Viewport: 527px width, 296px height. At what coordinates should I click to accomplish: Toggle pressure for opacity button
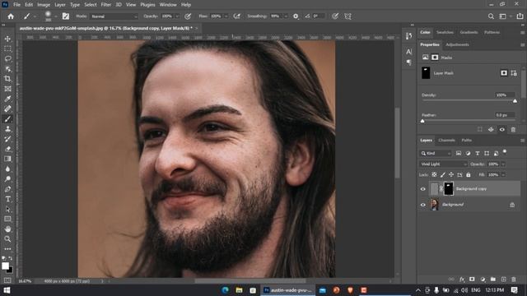pyautogui.click(x=188, y=16)
